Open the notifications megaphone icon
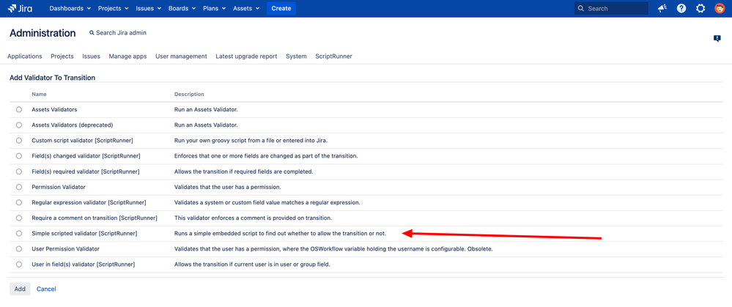 pos(662,8)
